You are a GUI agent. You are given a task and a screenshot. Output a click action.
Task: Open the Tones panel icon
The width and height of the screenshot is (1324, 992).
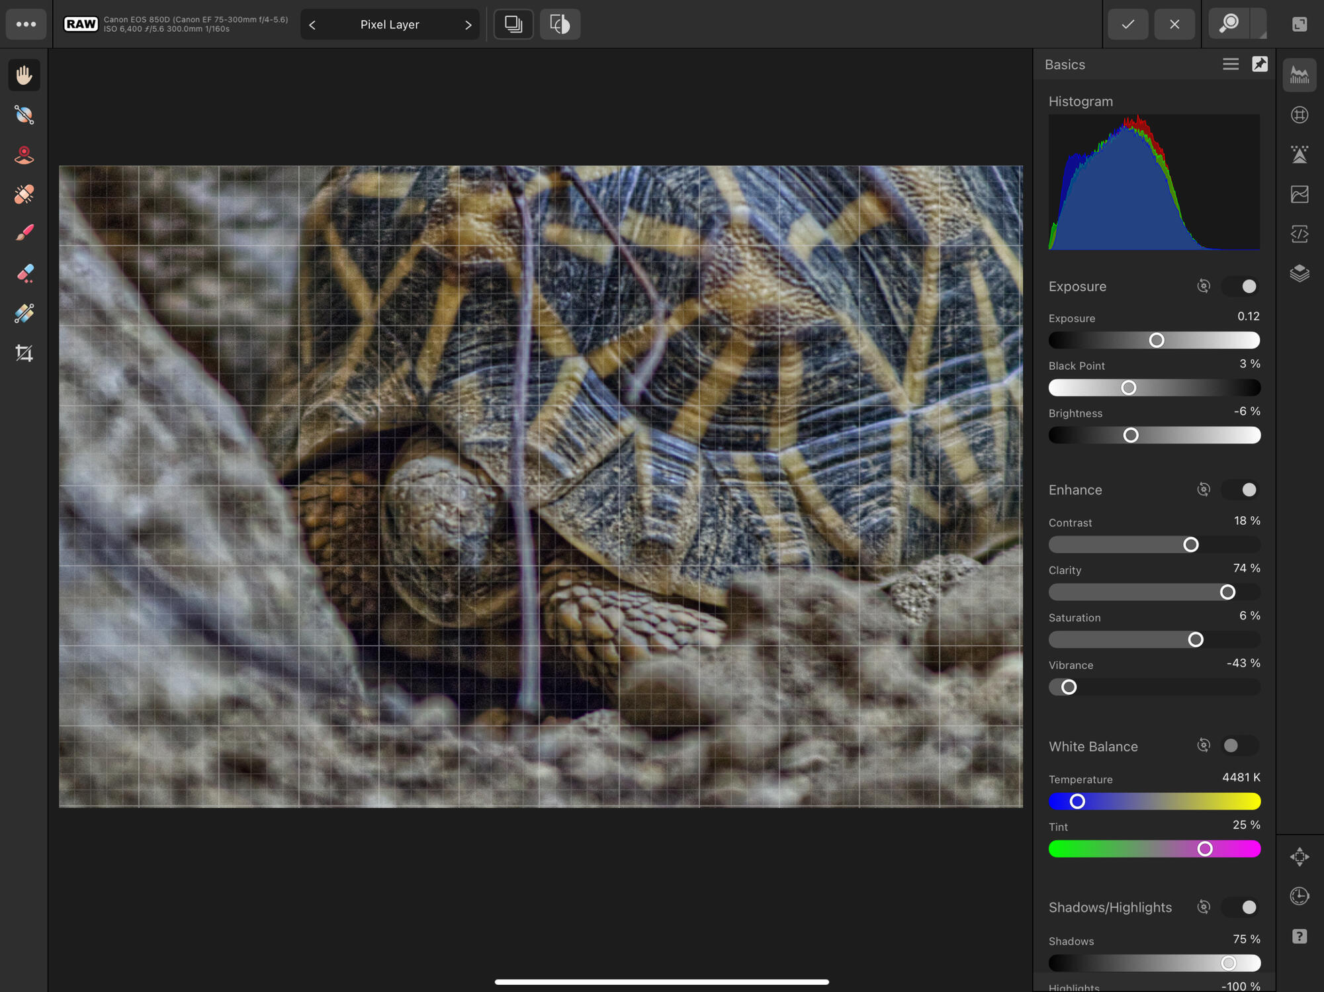[1300, 195]
